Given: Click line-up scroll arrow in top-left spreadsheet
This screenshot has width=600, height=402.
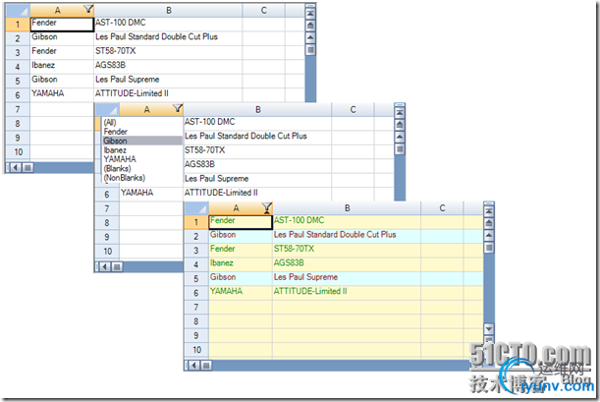Looking at the screenshot, I should pyautogui.click(x=310, y=37).
